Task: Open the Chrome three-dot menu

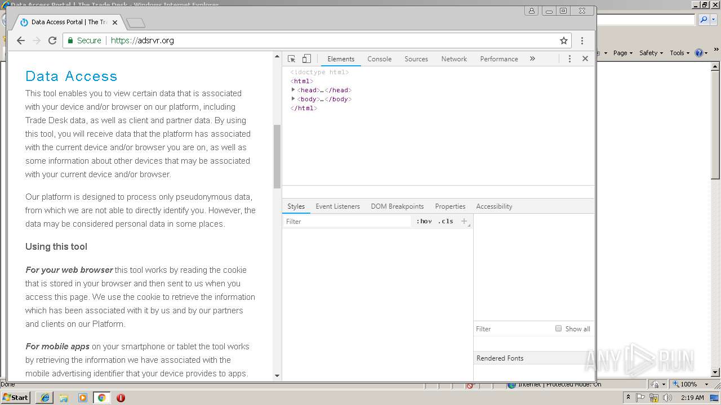Action: point(582,40)
